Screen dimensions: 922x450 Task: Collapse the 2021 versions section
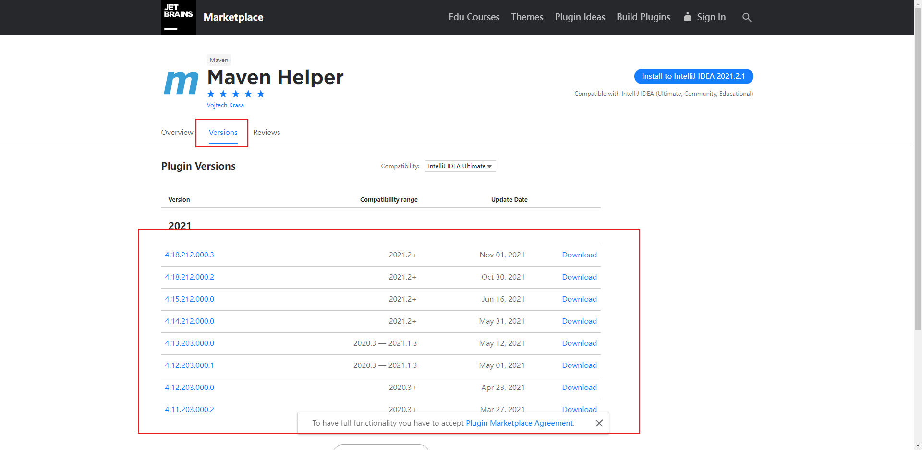pyautogui.click(x=180, y=225)
